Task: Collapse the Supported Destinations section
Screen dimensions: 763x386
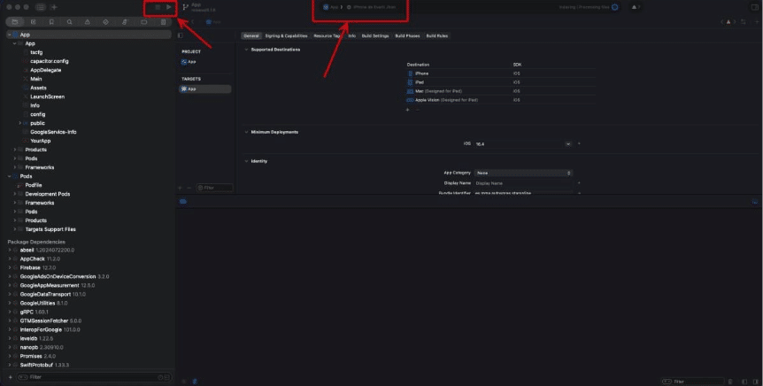Action: tap(246, 50)
